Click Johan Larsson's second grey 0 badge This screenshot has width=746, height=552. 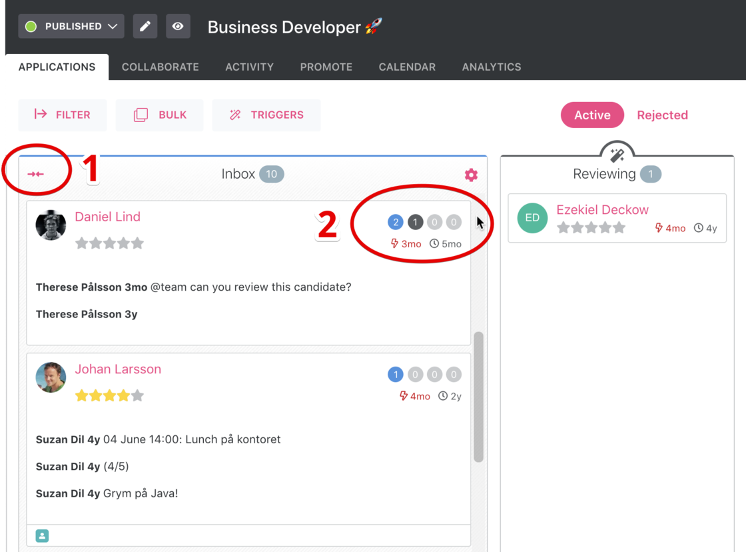click(x=416, y=375)
